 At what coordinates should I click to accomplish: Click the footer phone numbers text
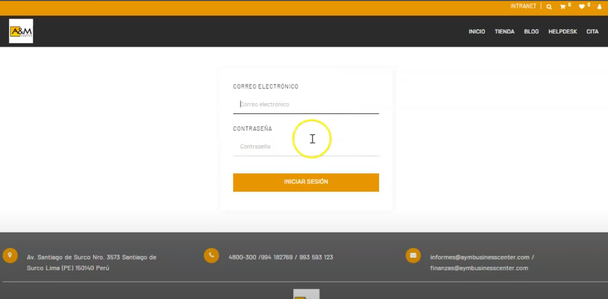click(280, 258)
